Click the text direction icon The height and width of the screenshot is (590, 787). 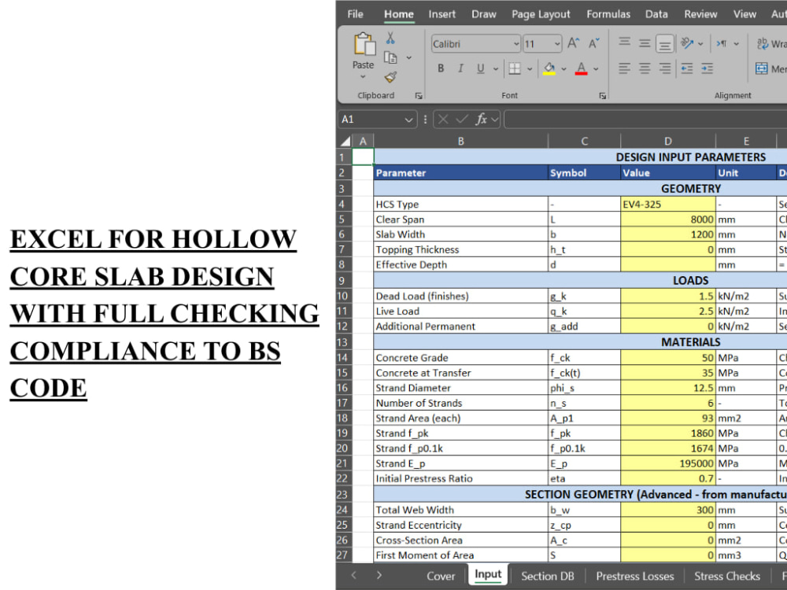coord(721,43)
